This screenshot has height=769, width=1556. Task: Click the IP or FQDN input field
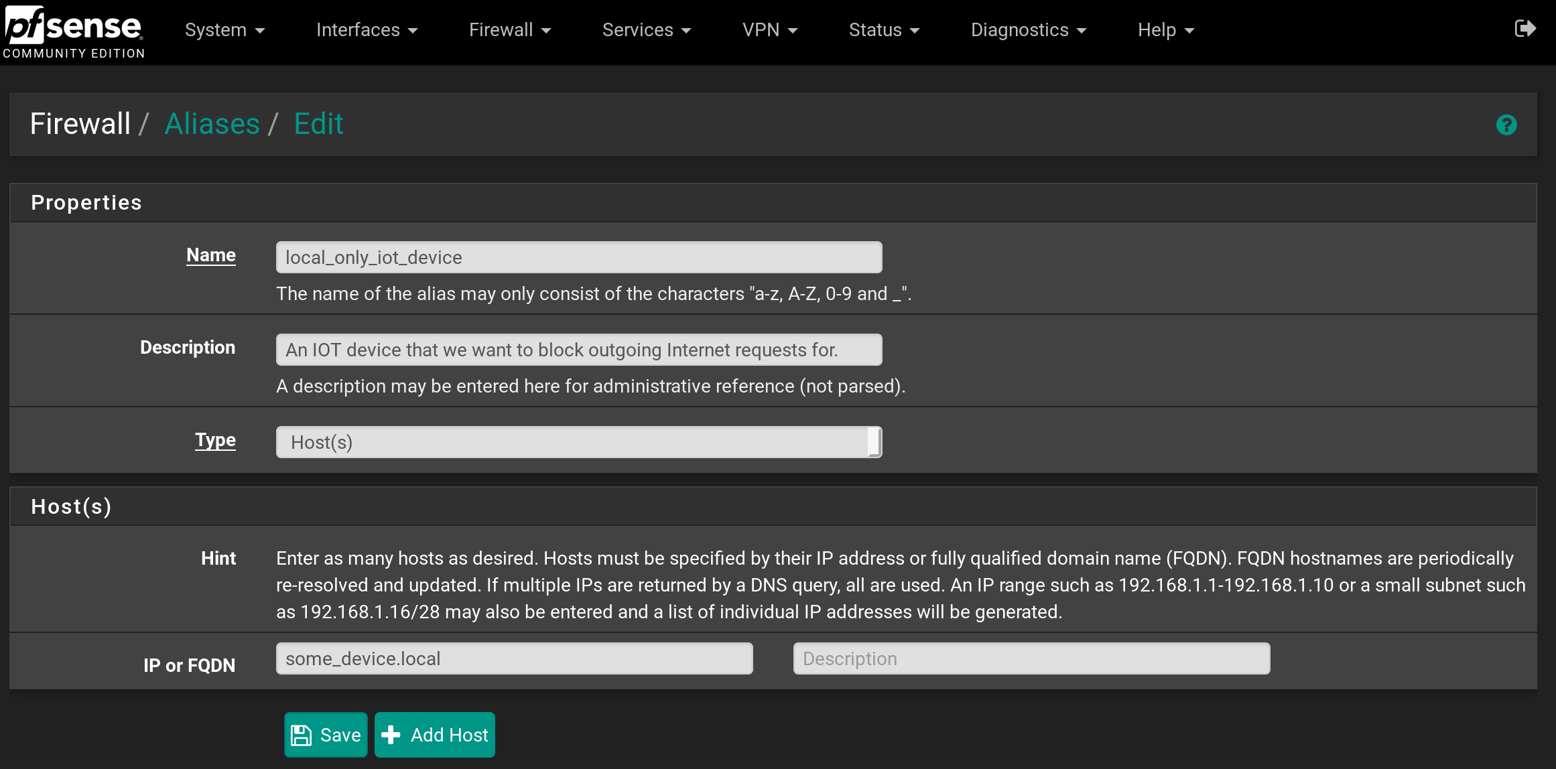[x=514, y=658]
